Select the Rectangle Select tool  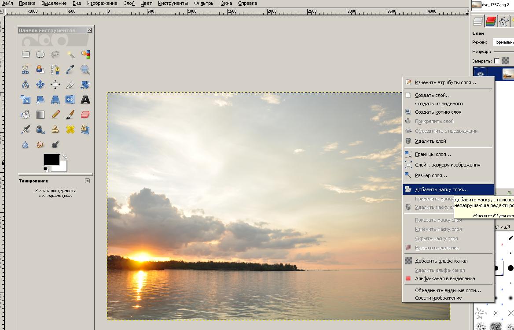pyautogui.click(x=26, y=55)
